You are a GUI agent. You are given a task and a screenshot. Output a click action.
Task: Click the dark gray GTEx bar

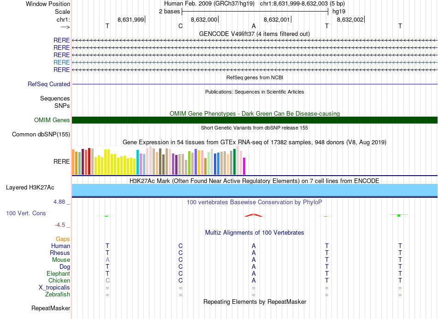pos(231,163)
